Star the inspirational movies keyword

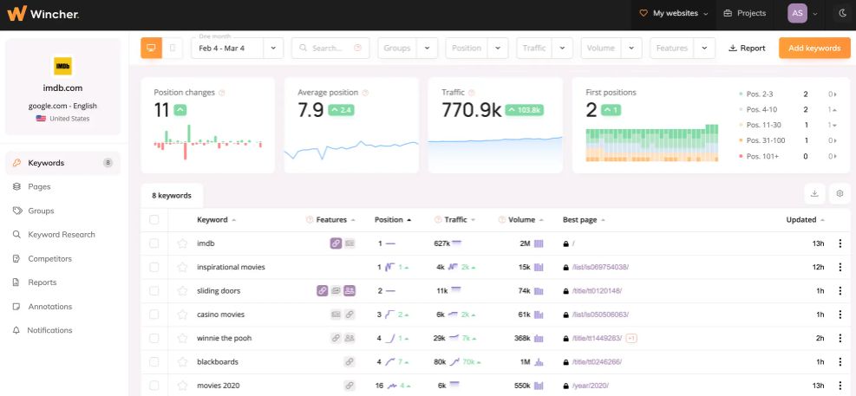click(x=182, y=267)
